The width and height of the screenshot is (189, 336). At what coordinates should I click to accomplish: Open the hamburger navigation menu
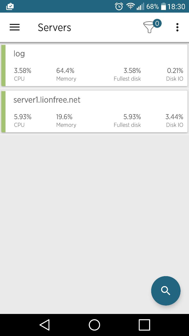(15, 27)
